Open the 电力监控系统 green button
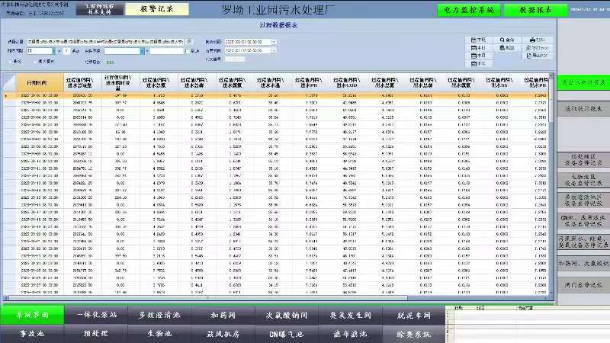This screenshot has width=610, height=343. coord(468,10)
